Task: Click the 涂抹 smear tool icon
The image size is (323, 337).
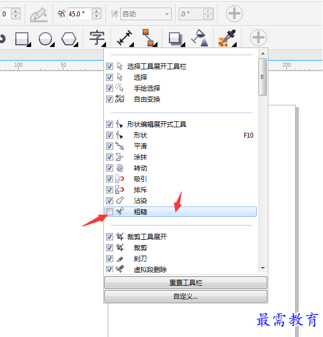Action: 120,157
